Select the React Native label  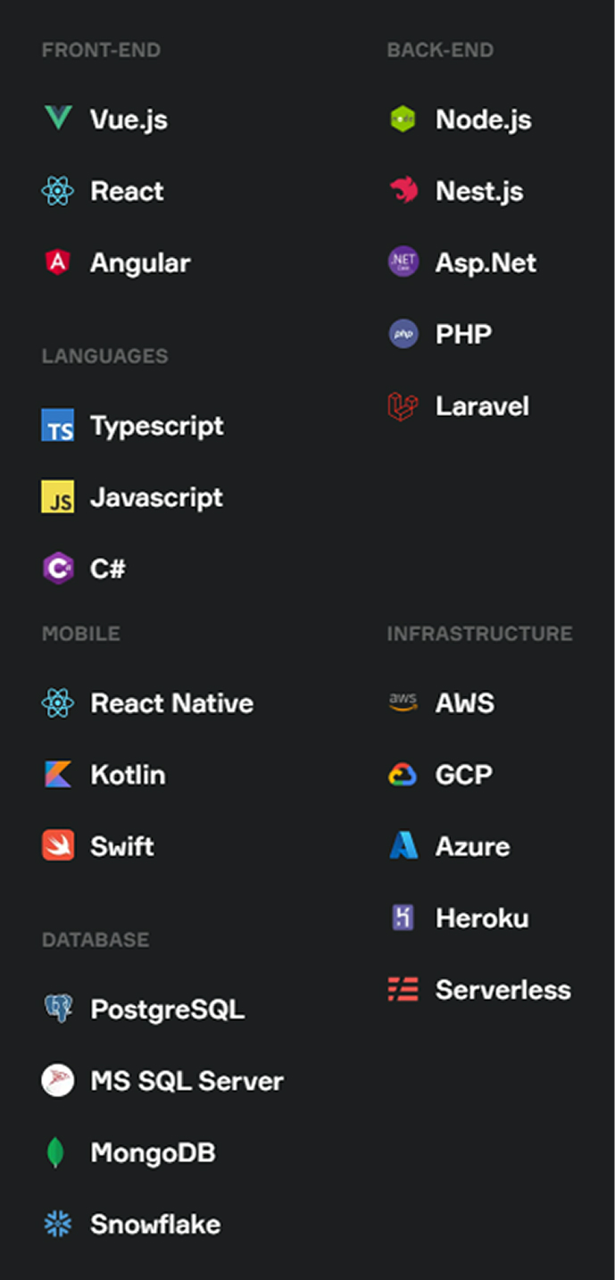(171, 703)
